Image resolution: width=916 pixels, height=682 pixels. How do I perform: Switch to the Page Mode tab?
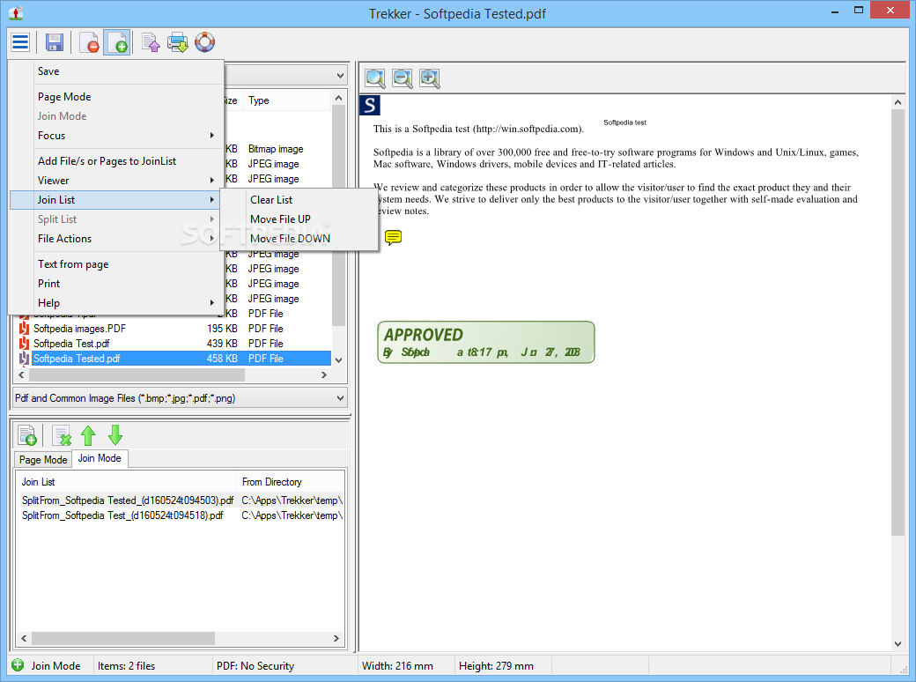point(43,459)
